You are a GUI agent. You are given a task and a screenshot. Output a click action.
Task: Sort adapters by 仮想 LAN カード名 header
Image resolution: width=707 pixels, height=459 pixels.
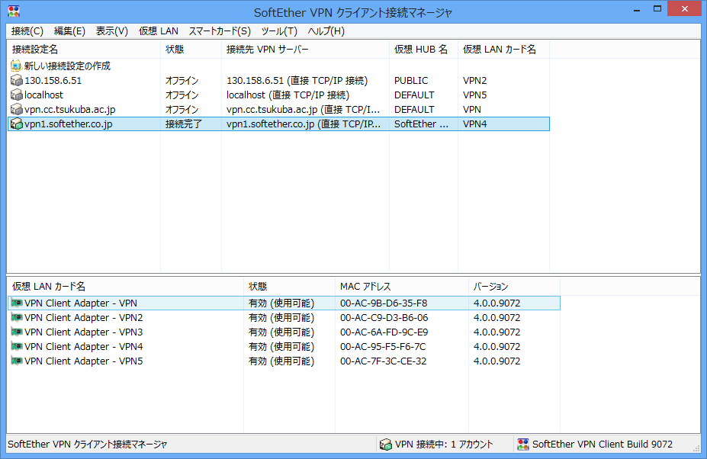125,287
